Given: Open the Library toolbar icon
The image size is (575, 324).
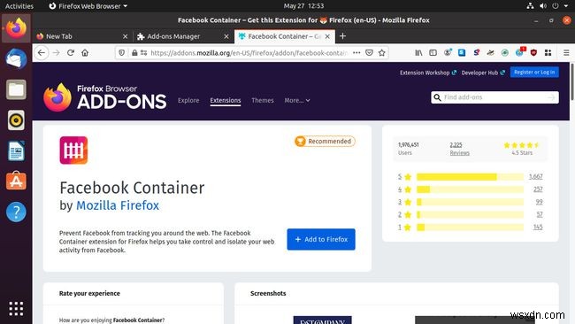Looking at the screenshot, I should [x=418, y=53].
